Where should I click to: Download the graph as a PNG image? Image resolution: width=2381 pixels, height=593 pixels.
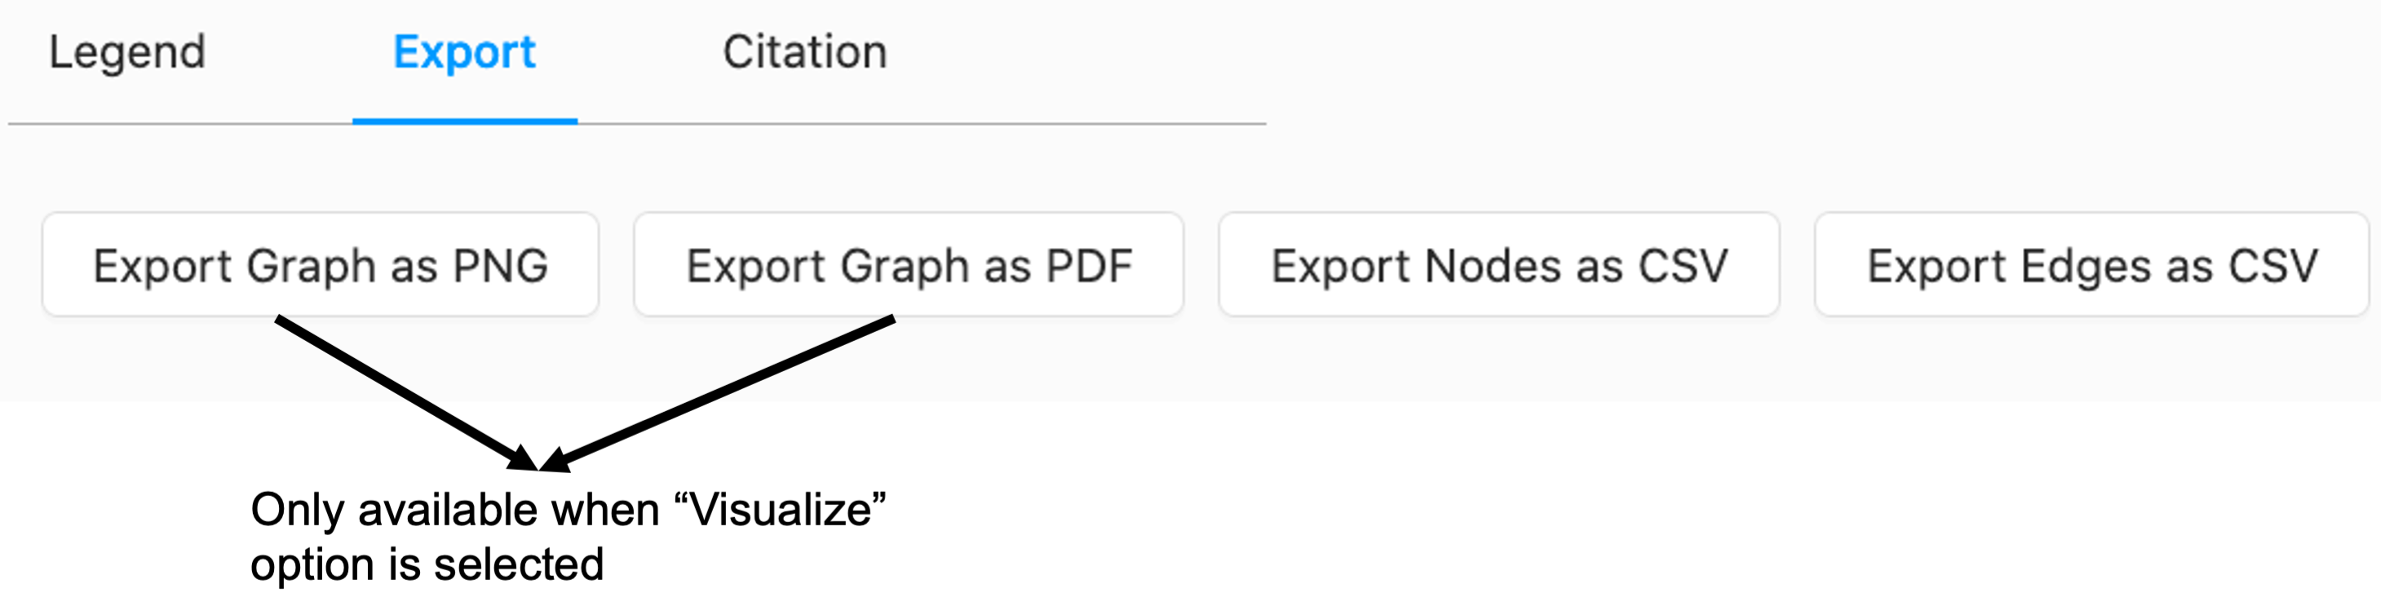(x=320, y=266)
